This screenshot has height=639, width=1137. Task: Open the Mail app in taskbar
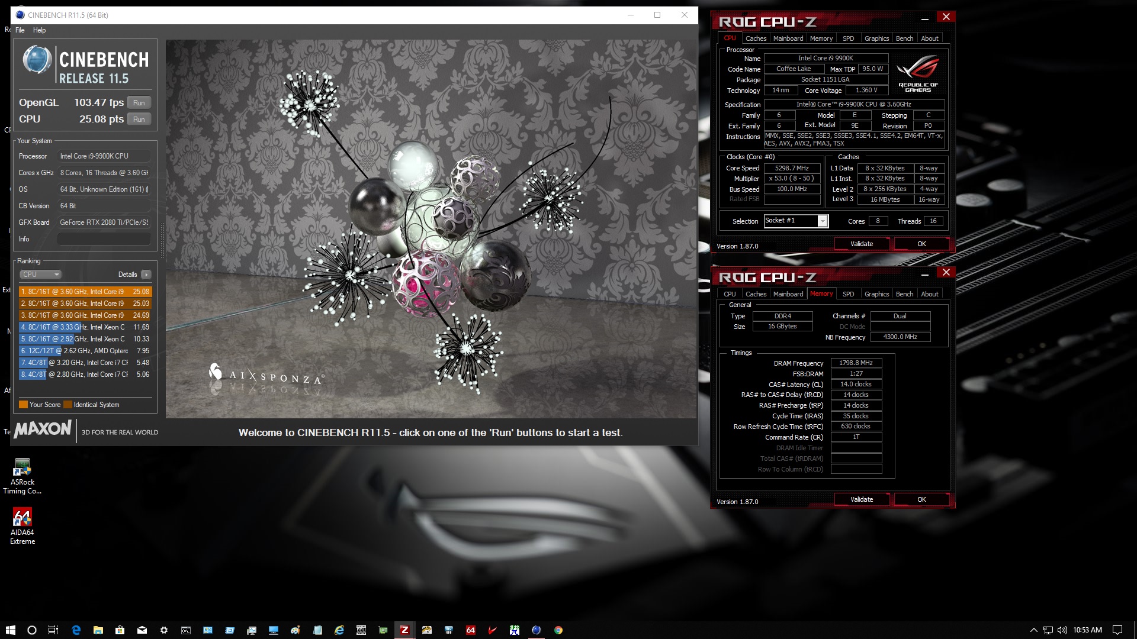(x=142, y=630)
